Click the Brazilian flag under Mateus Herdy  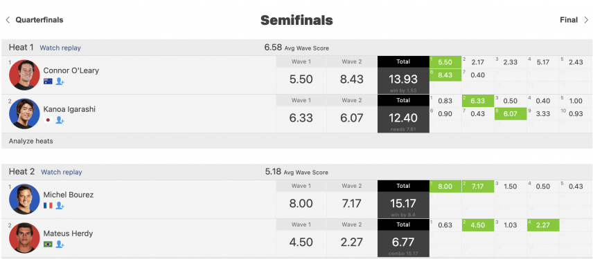click(x=48, y=244)
